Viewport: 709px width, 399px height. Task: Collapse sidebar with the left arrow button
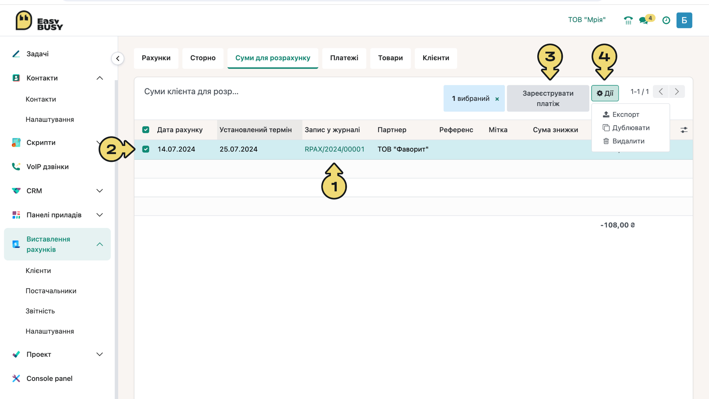pos(118,58)
